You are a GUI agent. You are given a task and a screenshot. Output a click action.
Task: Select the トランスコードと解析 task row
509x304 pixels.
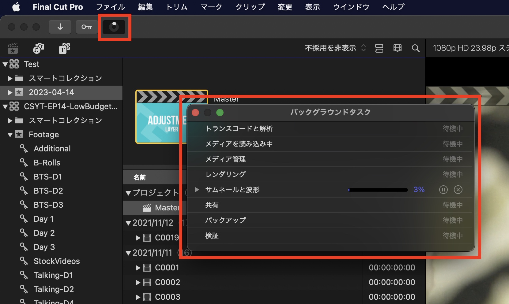tap(330, 128)
